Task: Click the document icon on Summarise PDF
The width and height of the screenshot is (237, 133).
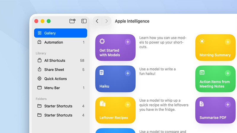Action: click(202, 104)
